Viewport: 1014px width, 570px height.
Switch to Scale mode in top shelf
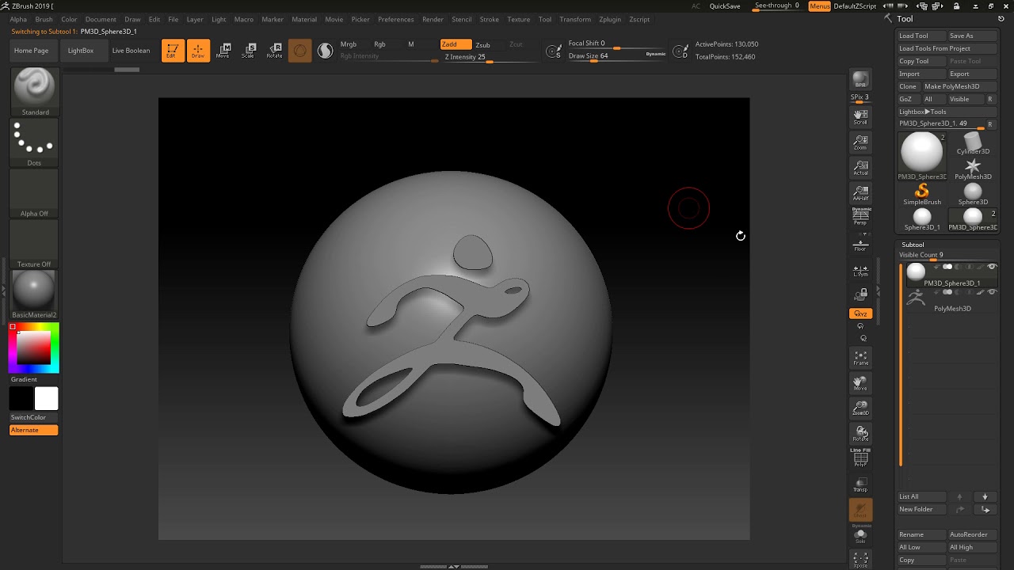249,51
